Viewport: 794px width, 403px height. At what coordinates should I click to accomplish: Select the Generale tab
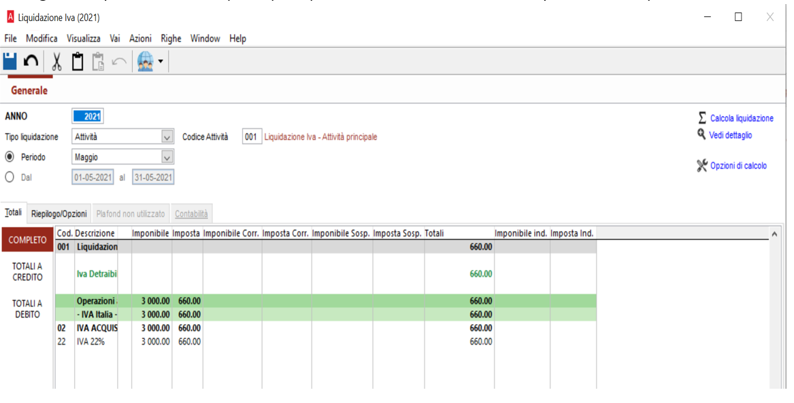(x=29, y=90)
